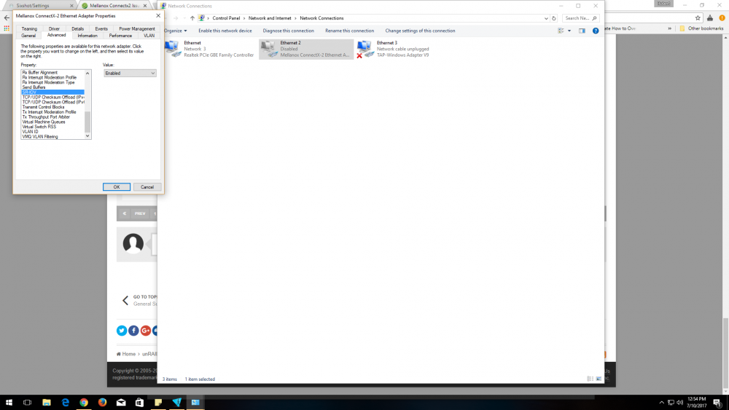
Task: Open the Value dropdown showing Enabled
Action: click(130, 73)
